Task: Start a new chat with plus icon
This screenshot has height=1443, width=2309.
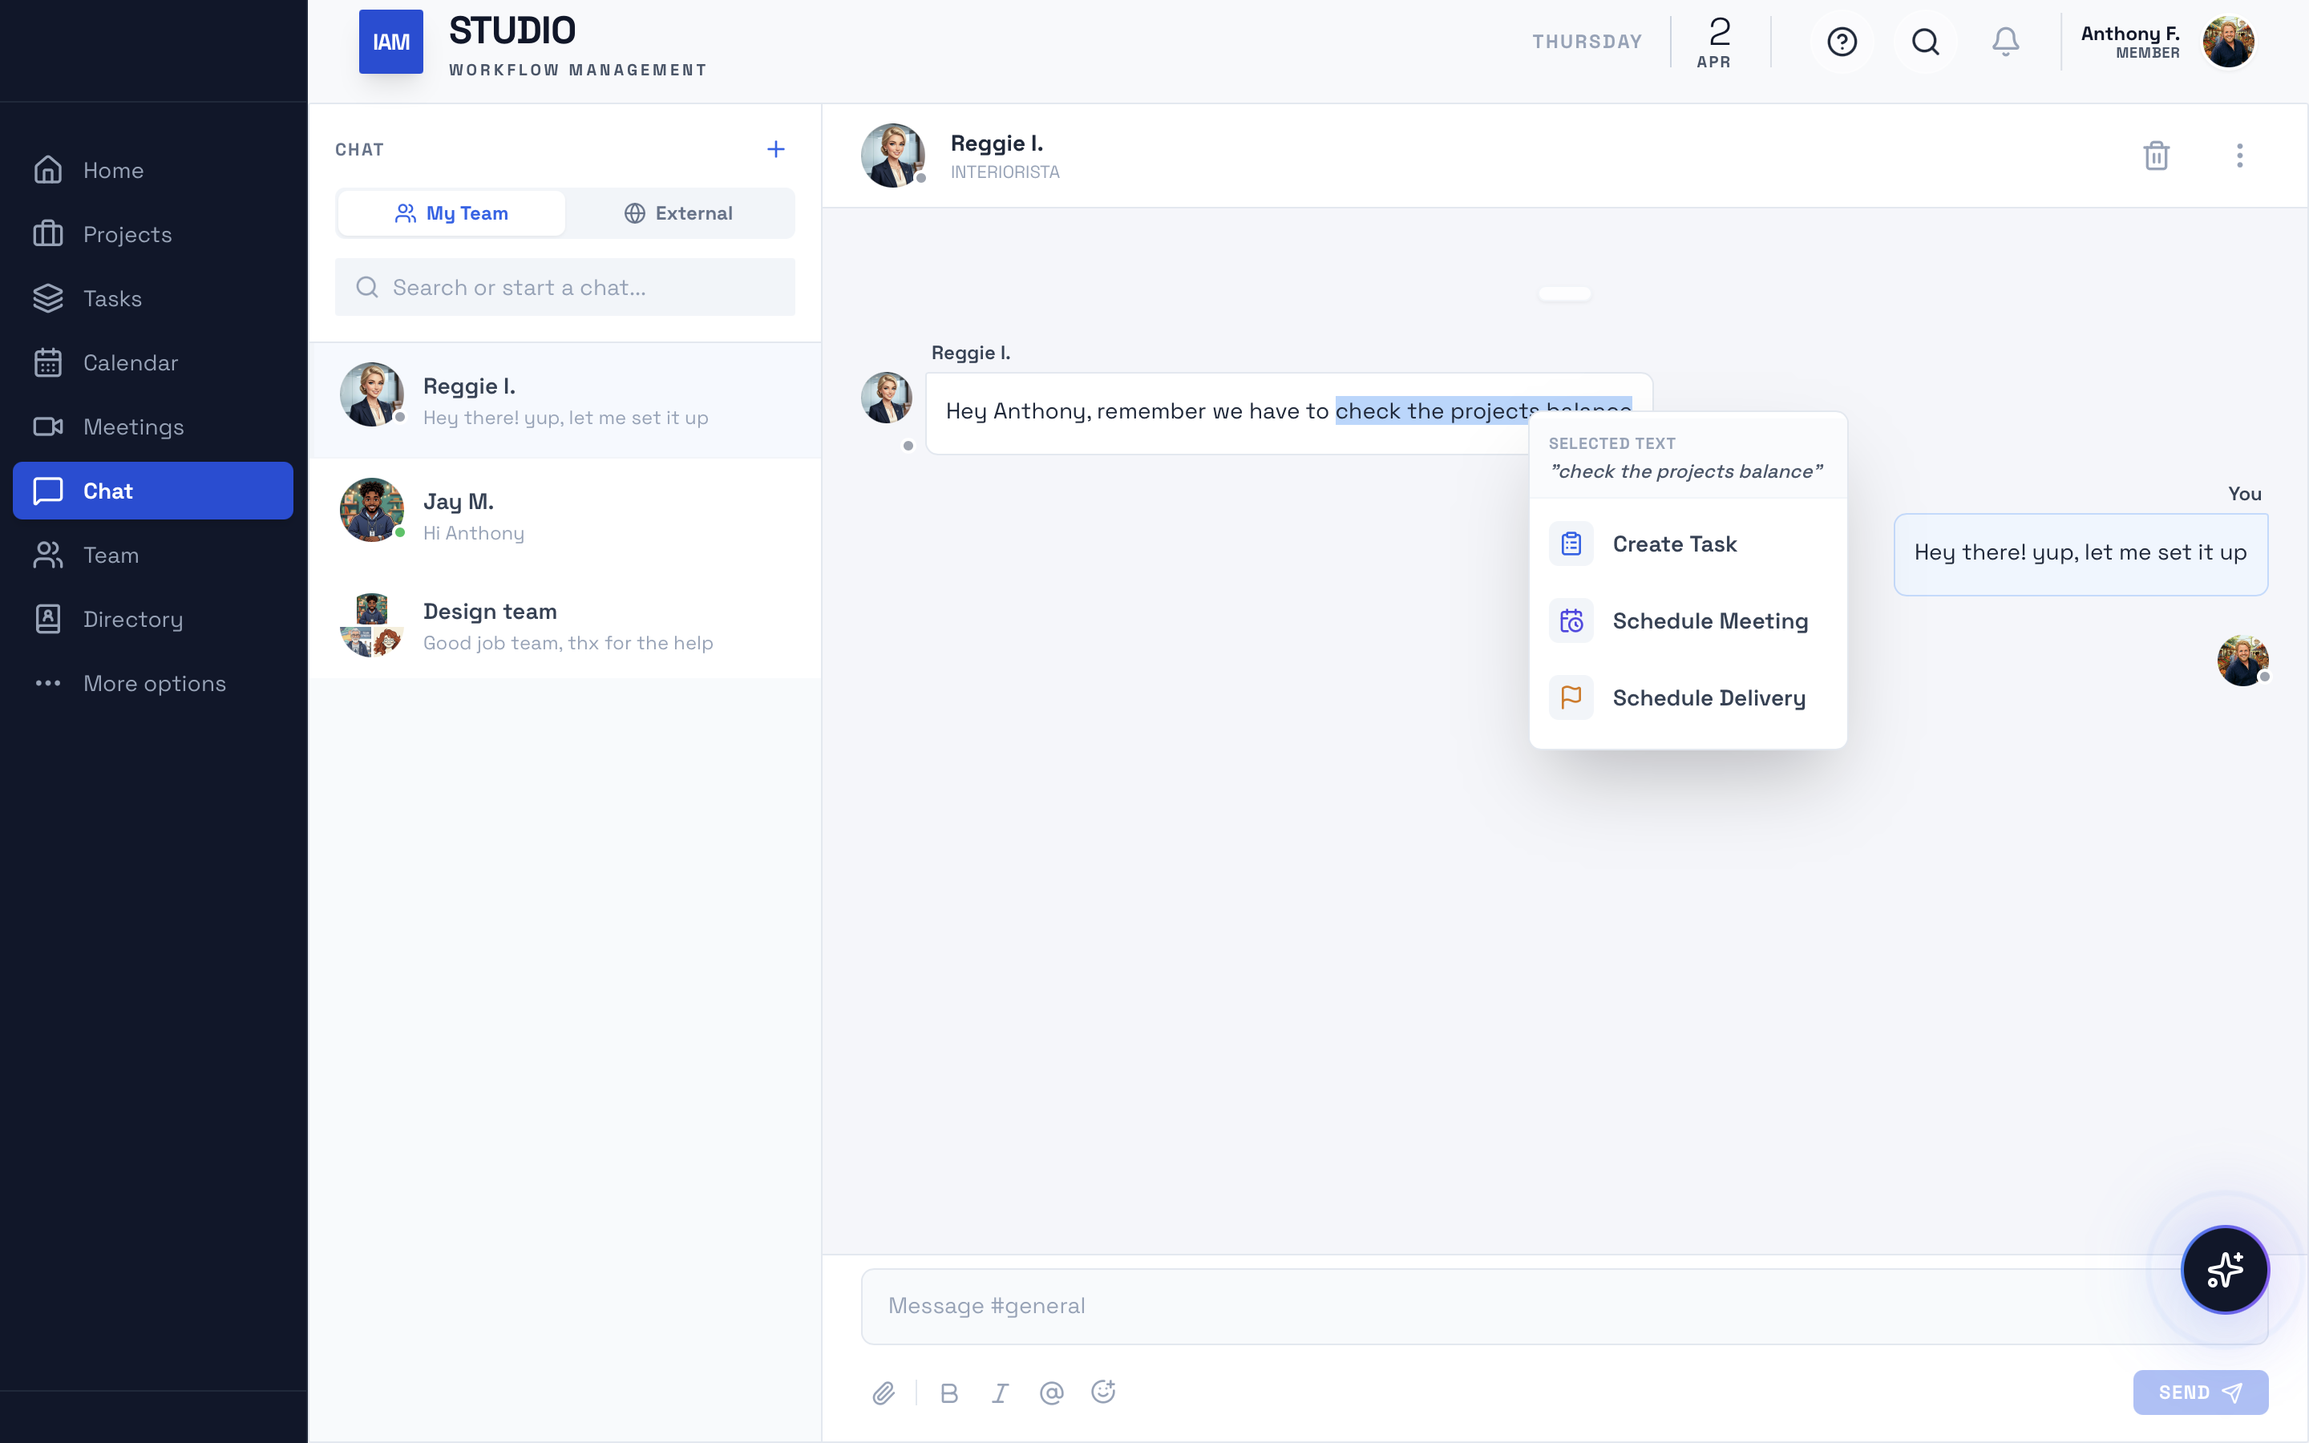Action: click(776, 149)
